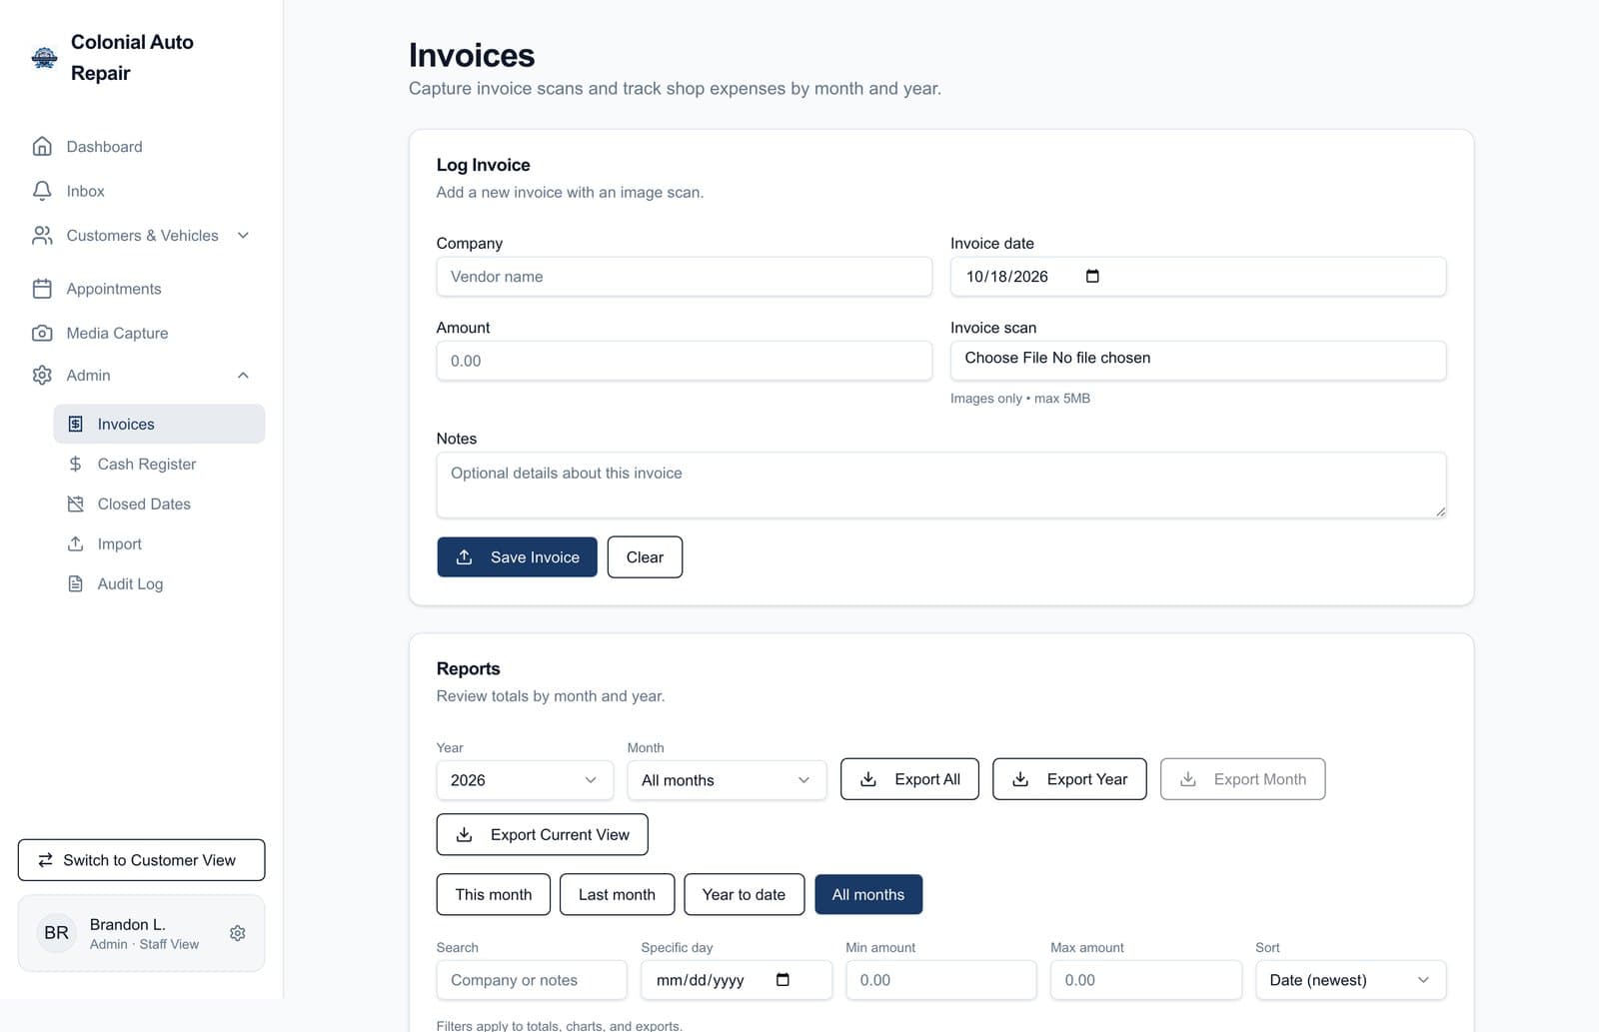
Task: Click the Media Capture camera icon
Action: click(42, 333)
